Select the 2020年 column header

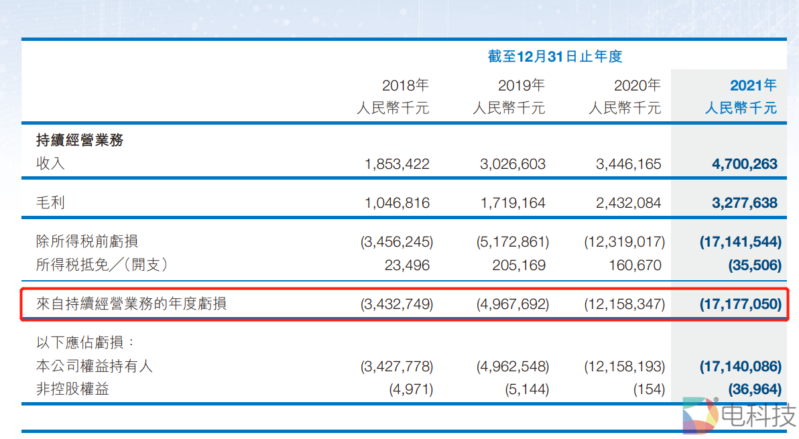(637, 85)
